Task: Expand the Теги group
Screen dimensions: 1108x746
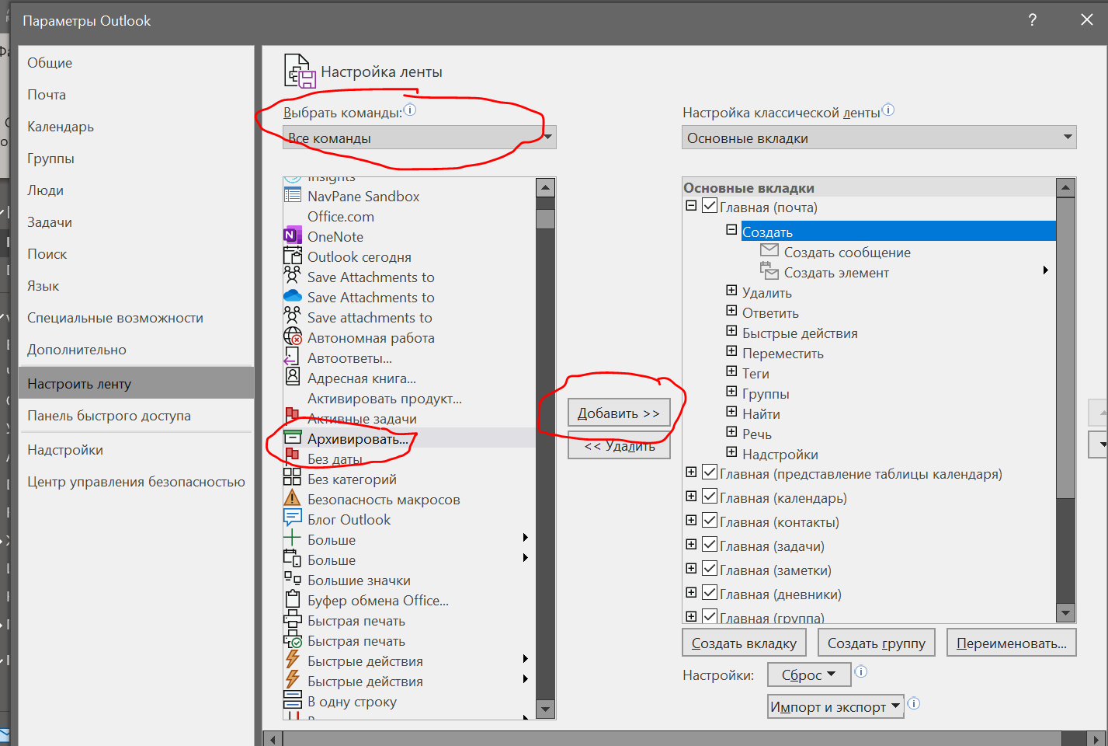Action: click(731, 371)
